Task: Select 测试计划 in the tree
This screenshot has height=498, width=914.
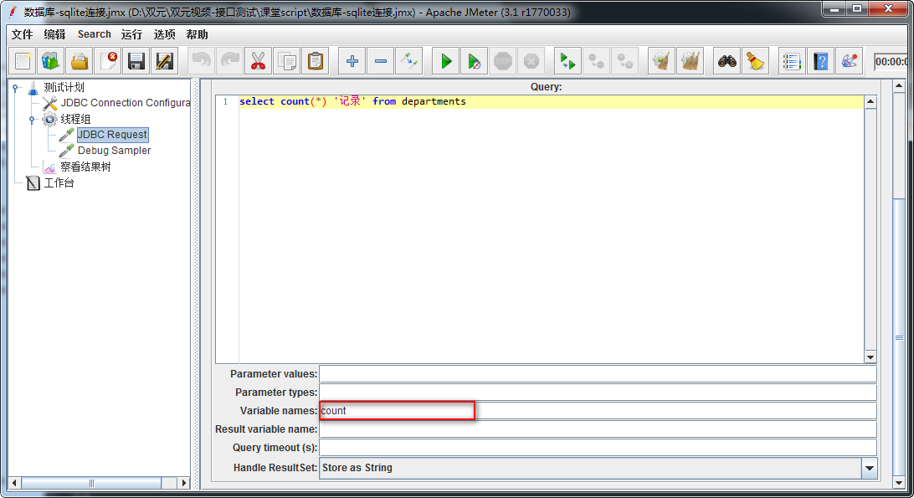Action: tap(64, 88)
